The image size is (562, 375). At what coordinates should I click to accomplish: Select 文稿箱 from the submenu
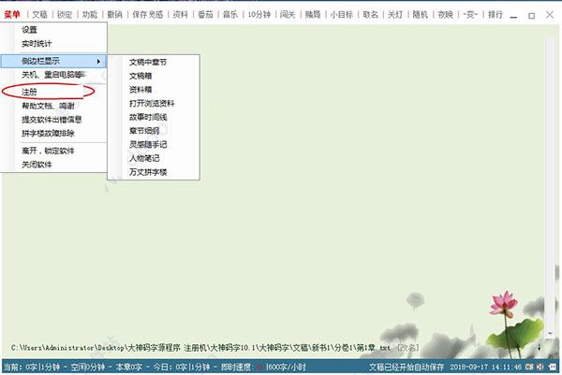(x=140, y=76)
